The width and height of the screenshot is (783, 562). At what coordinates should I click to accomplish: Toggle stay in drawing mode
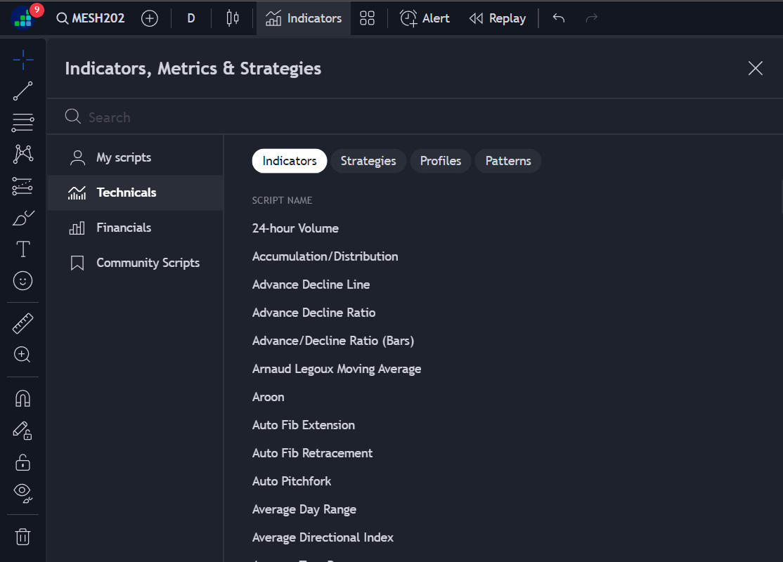(x=23, y=430)
